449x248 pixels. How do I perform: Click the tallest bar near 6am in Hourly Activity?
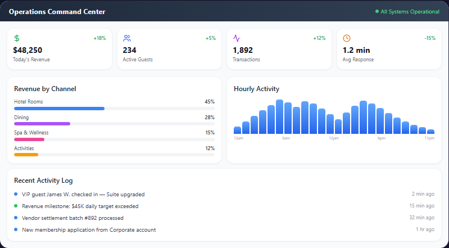click(x=279, y=116)
